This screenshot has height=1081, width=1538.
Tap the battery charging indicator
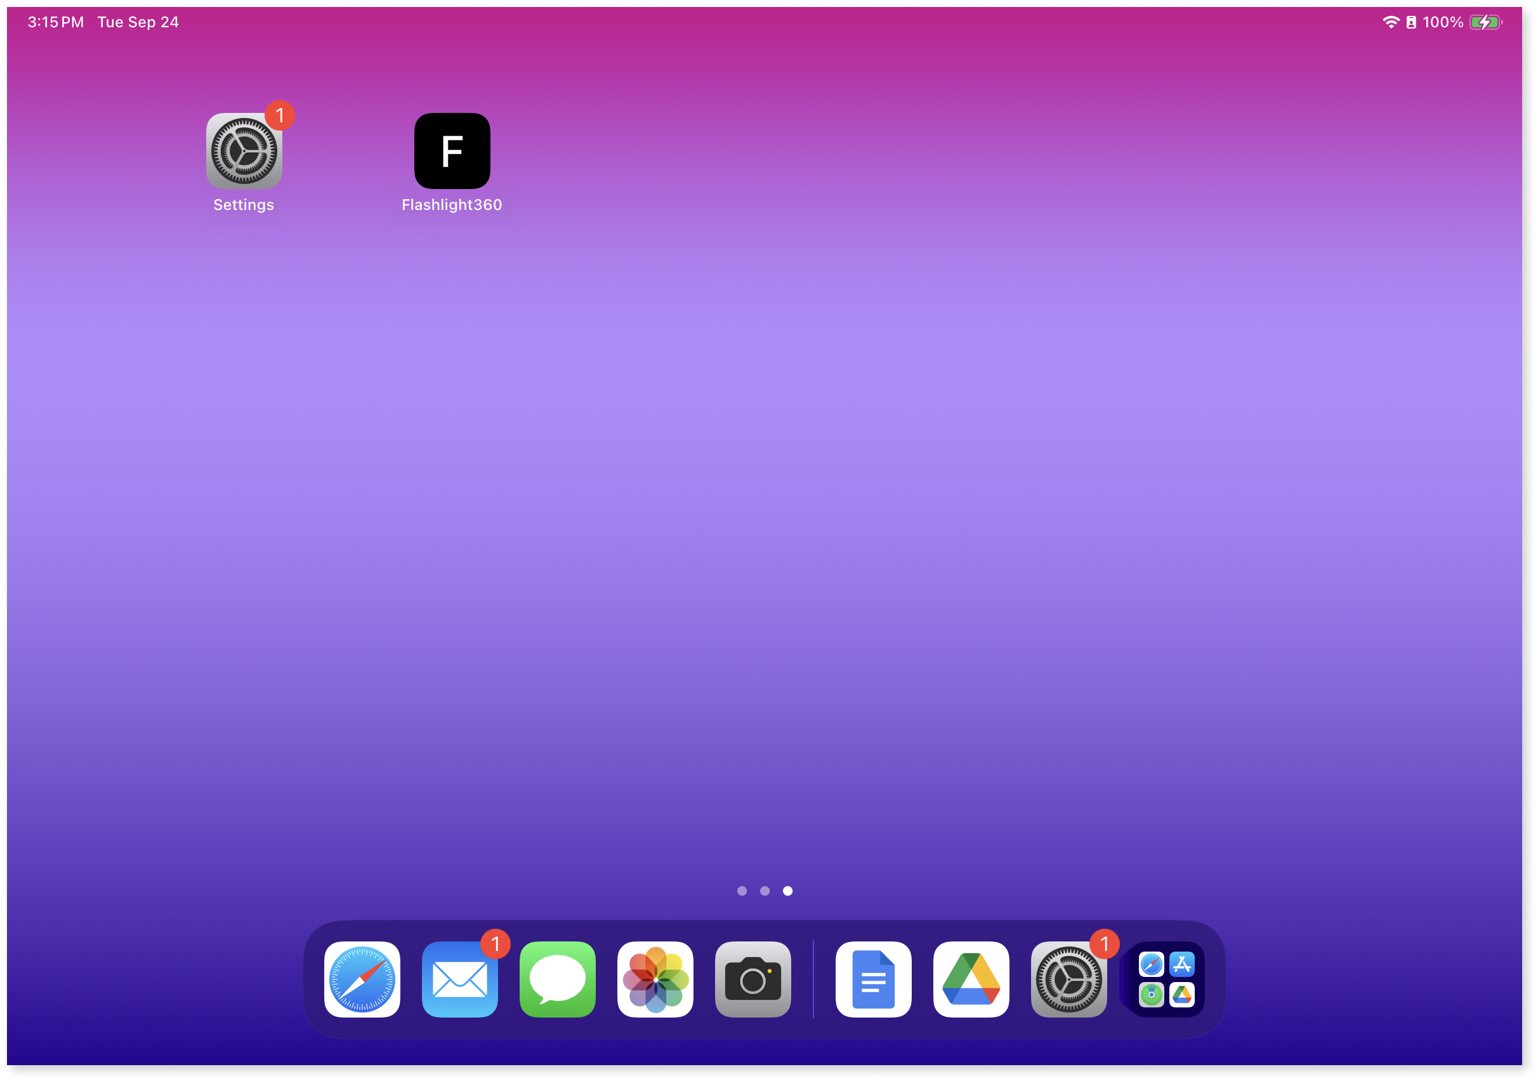(x=1487, y=22)
